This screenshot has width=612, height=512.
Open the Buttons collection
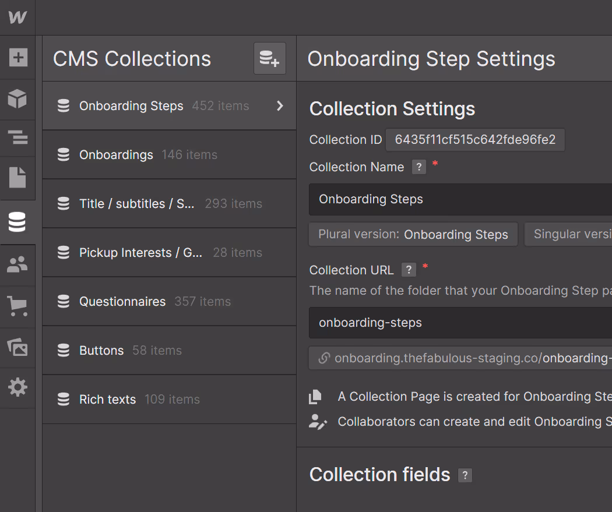[x=169, y=351]
